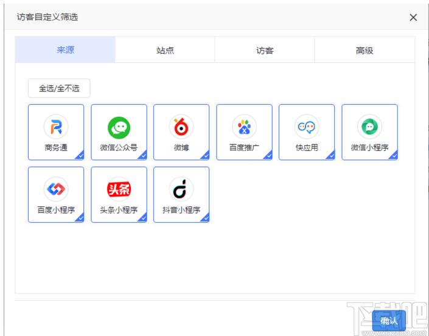Click the 微信小程序 icon

(369, 127)
